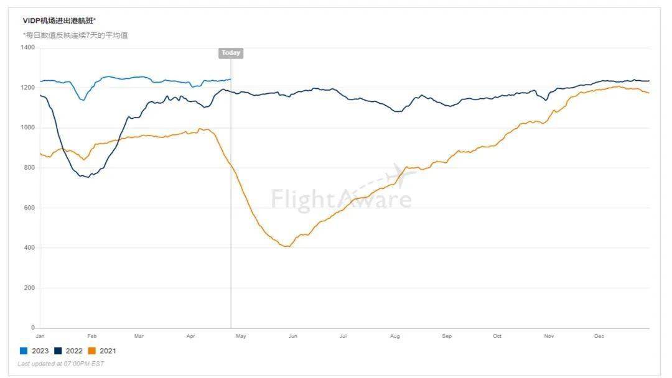Click the airplane icon in the watermark
This screenshot has height=378, width=672.
coord(404,177)
